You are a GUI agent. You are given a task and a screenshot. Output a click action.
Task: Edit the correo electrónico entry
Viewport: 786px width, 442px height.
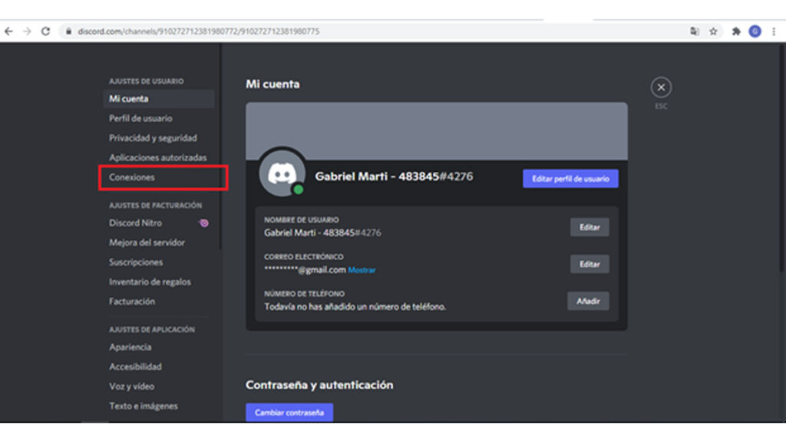pyautogui.click(x=589, y=264)
